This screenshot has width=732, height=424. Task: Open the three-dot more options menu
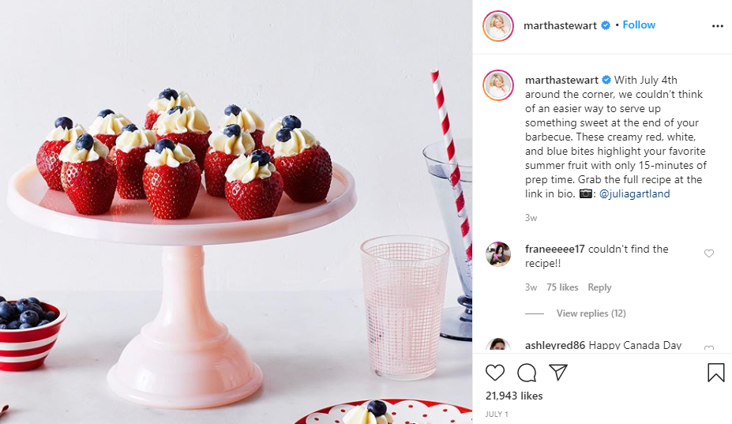tap(718, 26)
